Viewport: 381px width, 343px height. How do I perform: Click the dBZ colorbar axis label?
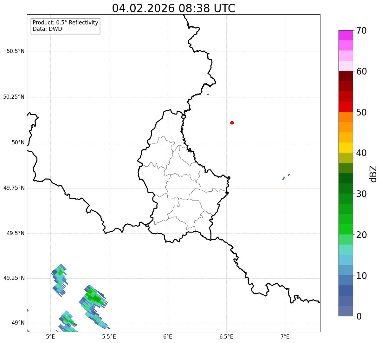point(373,174)
